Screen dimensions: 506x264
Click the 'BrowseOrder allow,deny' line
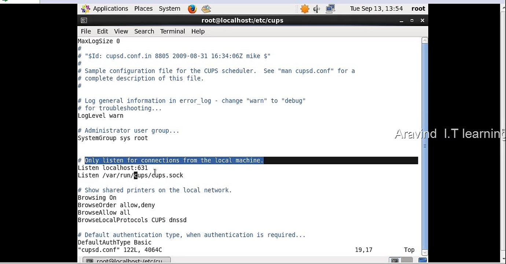[116, 205]
